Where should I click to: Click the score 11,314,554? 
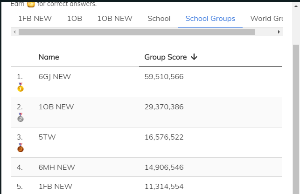coord(164,187)
